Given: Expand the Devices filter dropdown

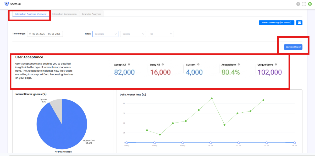Looking at the screenshot, I should [x=133, y=34].
